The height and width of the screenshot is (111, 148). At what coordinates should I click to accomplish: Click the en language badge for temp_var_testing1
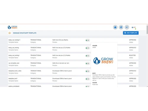pyautogui.click(x=88, y=56)
